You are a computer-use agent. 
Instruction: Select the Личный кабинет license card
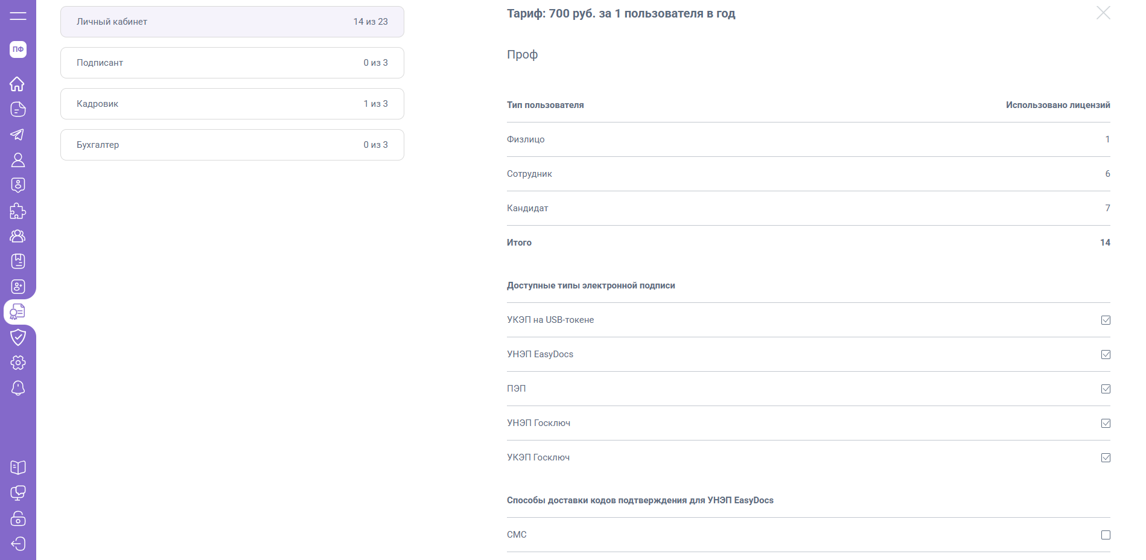tap(232, 22)
